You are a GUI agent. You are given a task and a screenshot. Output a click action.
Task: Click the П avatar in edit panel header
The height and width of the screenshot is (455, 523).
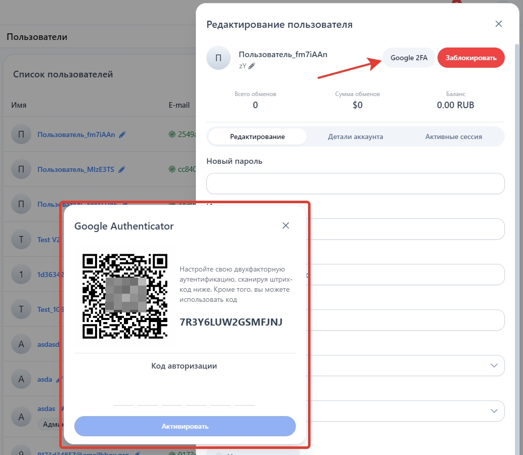click(219, 58)
